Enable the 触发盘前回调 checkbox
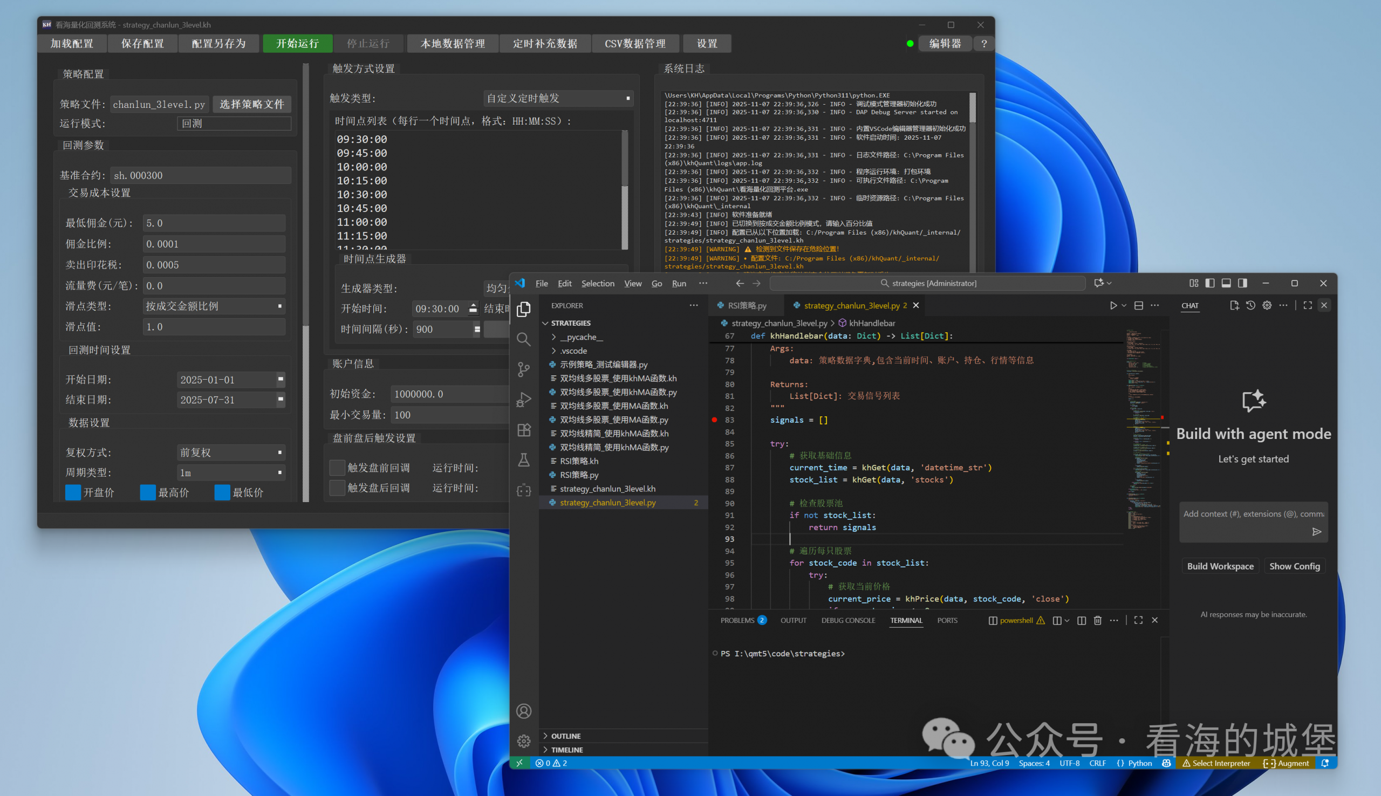 (337, 468)
